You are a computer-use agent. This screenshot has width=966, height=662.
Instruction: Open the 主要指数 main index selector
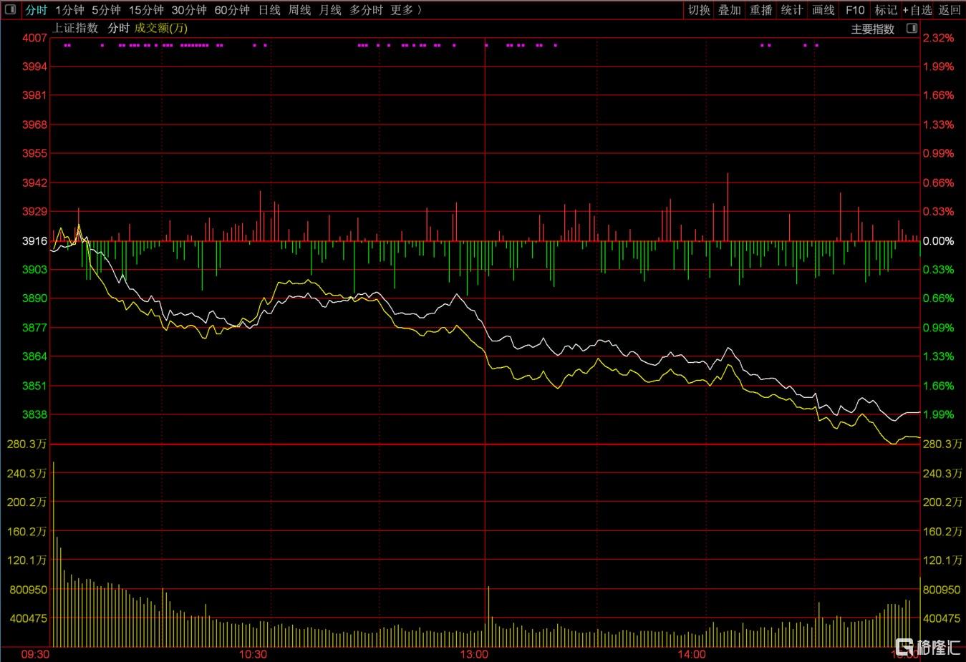click(x=872, y=29)
